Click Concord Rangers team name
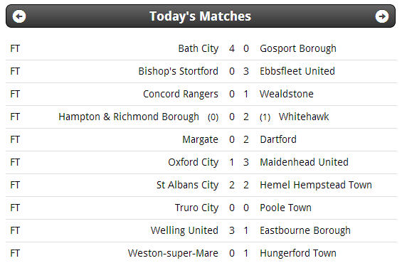 point(181,94)
